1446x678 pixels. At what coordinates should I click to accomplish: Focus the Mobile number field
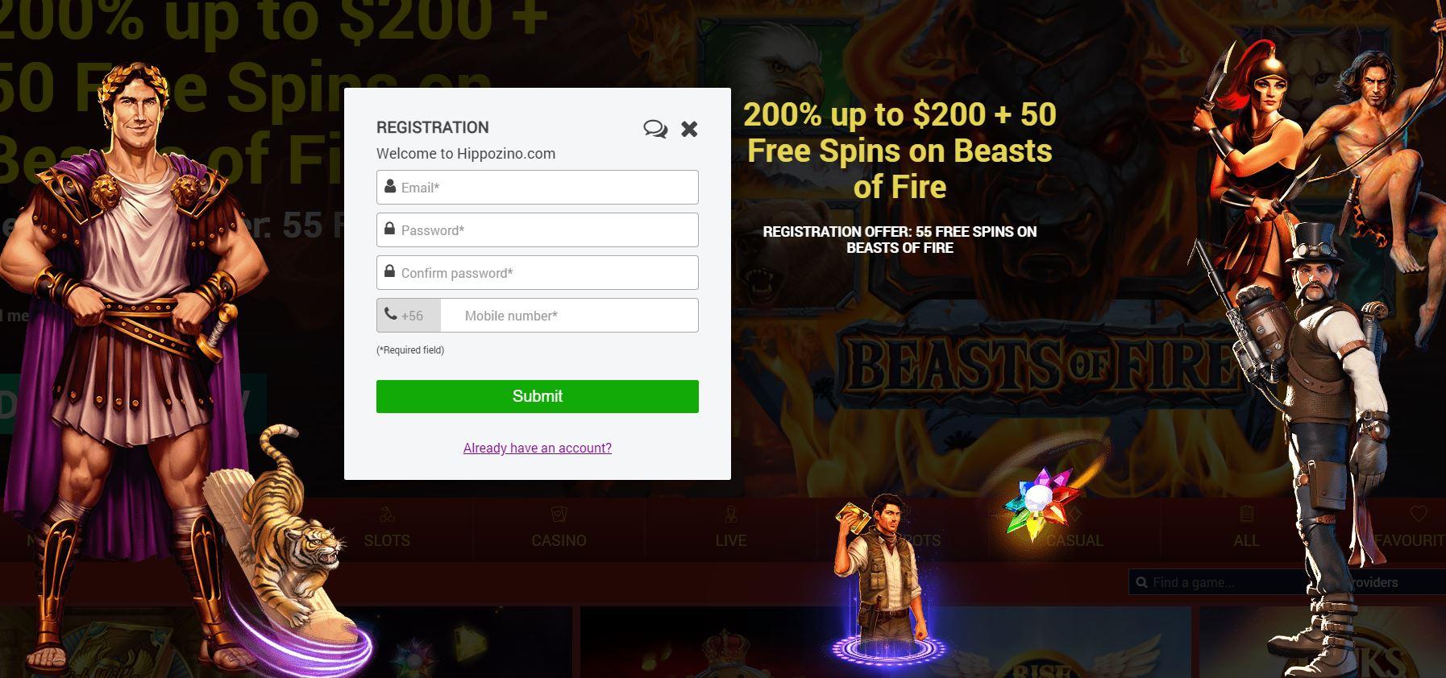tap(570, 316)
